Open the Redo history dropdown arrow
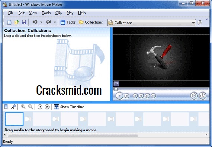The height and width of the screenshot is (147, 212). pyautogui.click(x=55, y=22)
